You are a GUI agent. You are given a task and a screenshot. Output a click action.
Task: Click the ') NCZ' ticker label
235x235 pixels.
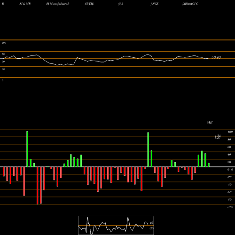coord(155,4)
